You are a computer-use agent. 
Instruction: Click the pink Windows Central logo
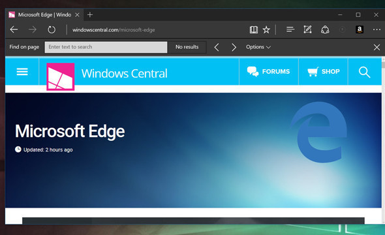(x=61, y=76)
